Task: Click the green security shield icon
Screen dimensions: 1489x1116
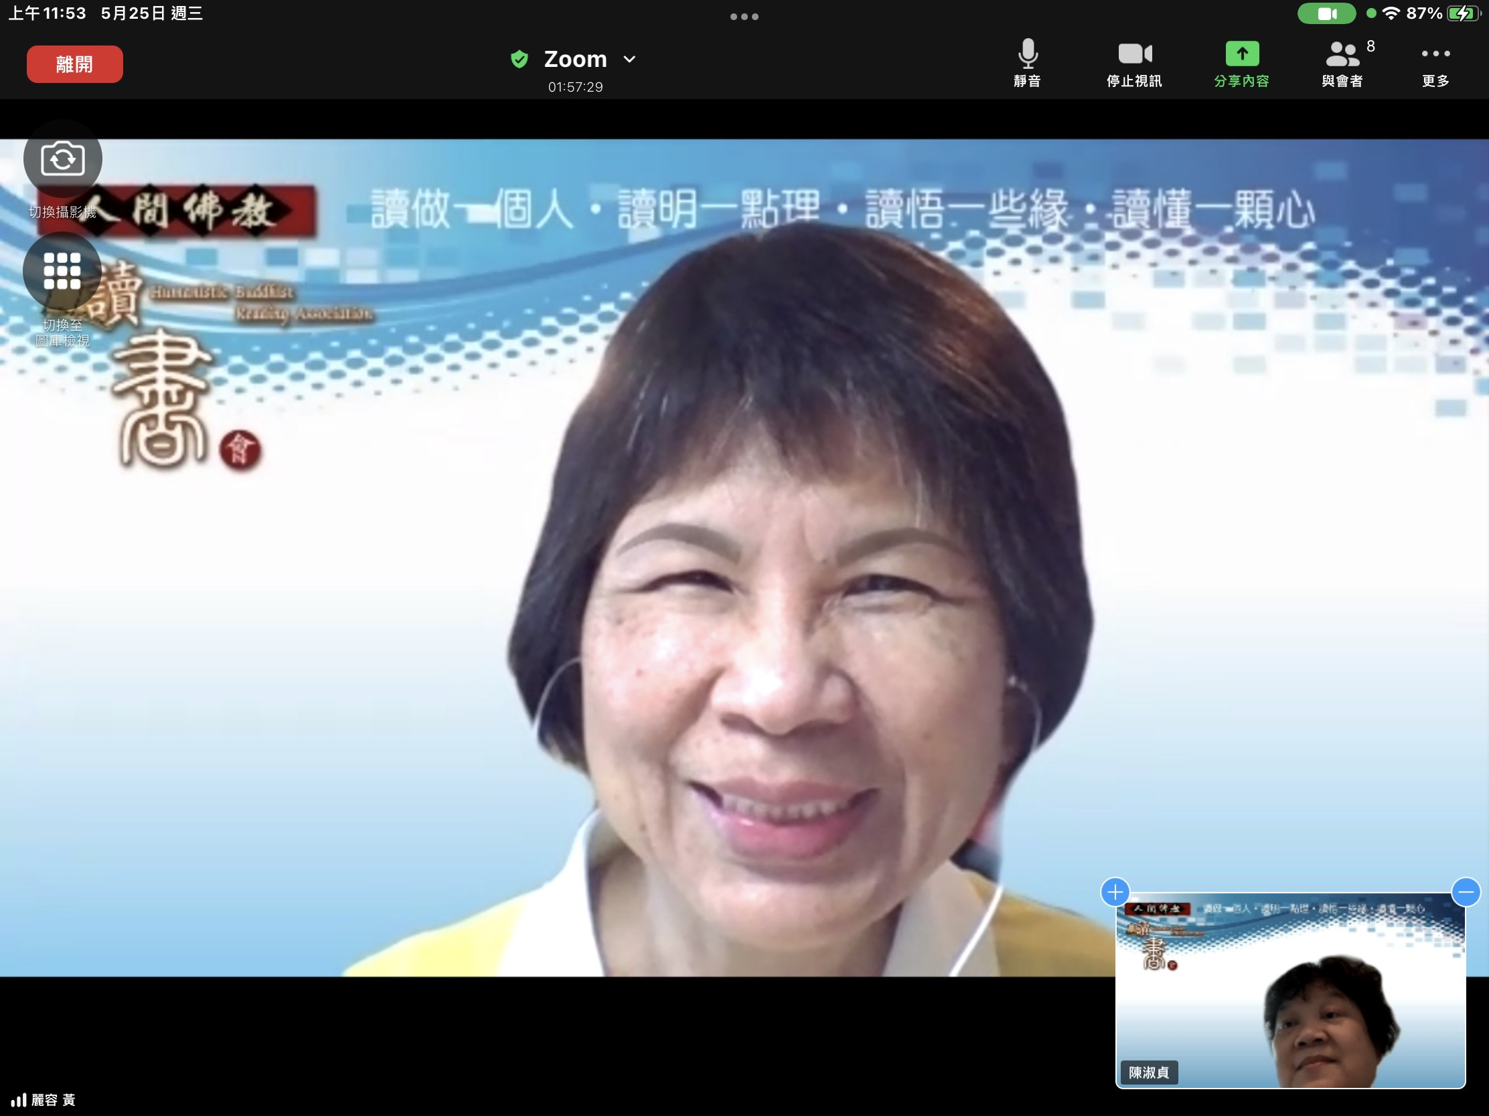Action: pos(519,59)
